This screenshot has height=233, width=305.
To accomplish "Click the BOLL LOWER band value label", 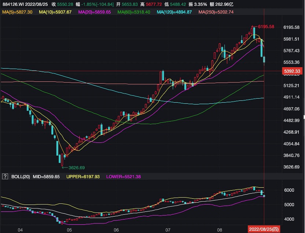I will [x=123, y=177].
